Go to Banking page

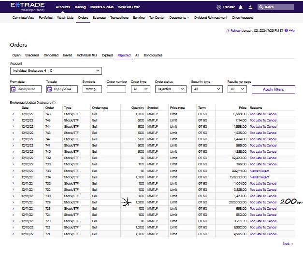[x=139, y=18]
